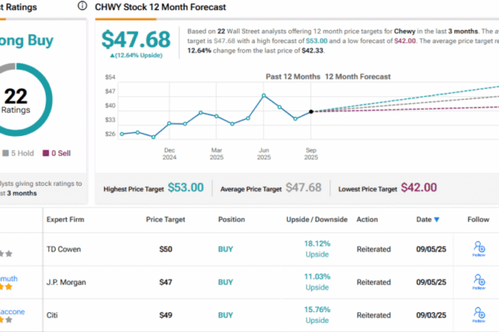Click the $47 price target cell
This screenshot has width=499, height=332.
[166, 282]
